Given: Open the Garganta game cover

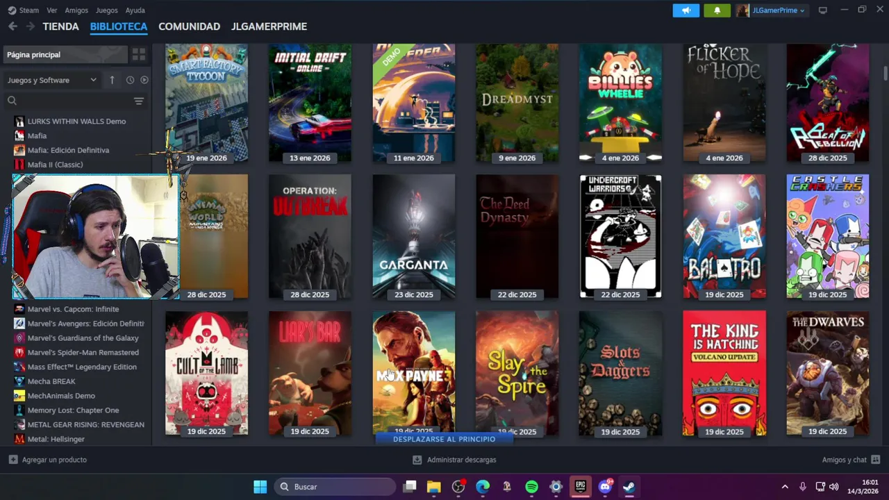Looking at the screenshot, I should (x=414, y=237).
